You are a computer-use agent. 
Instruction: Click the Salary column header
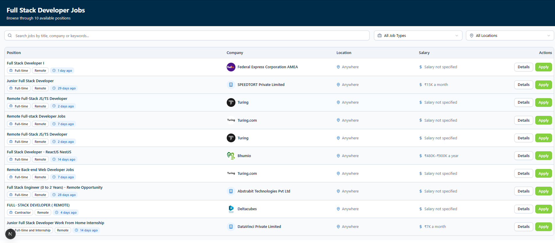click(x=424, y=53)
